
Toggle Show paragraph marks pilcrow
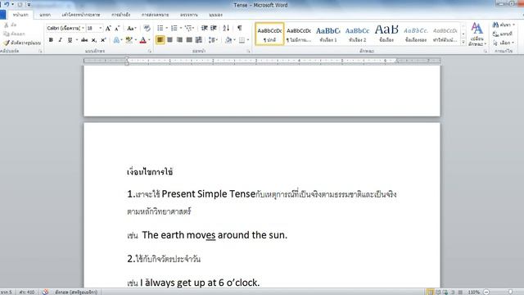[x=240, y=28]
